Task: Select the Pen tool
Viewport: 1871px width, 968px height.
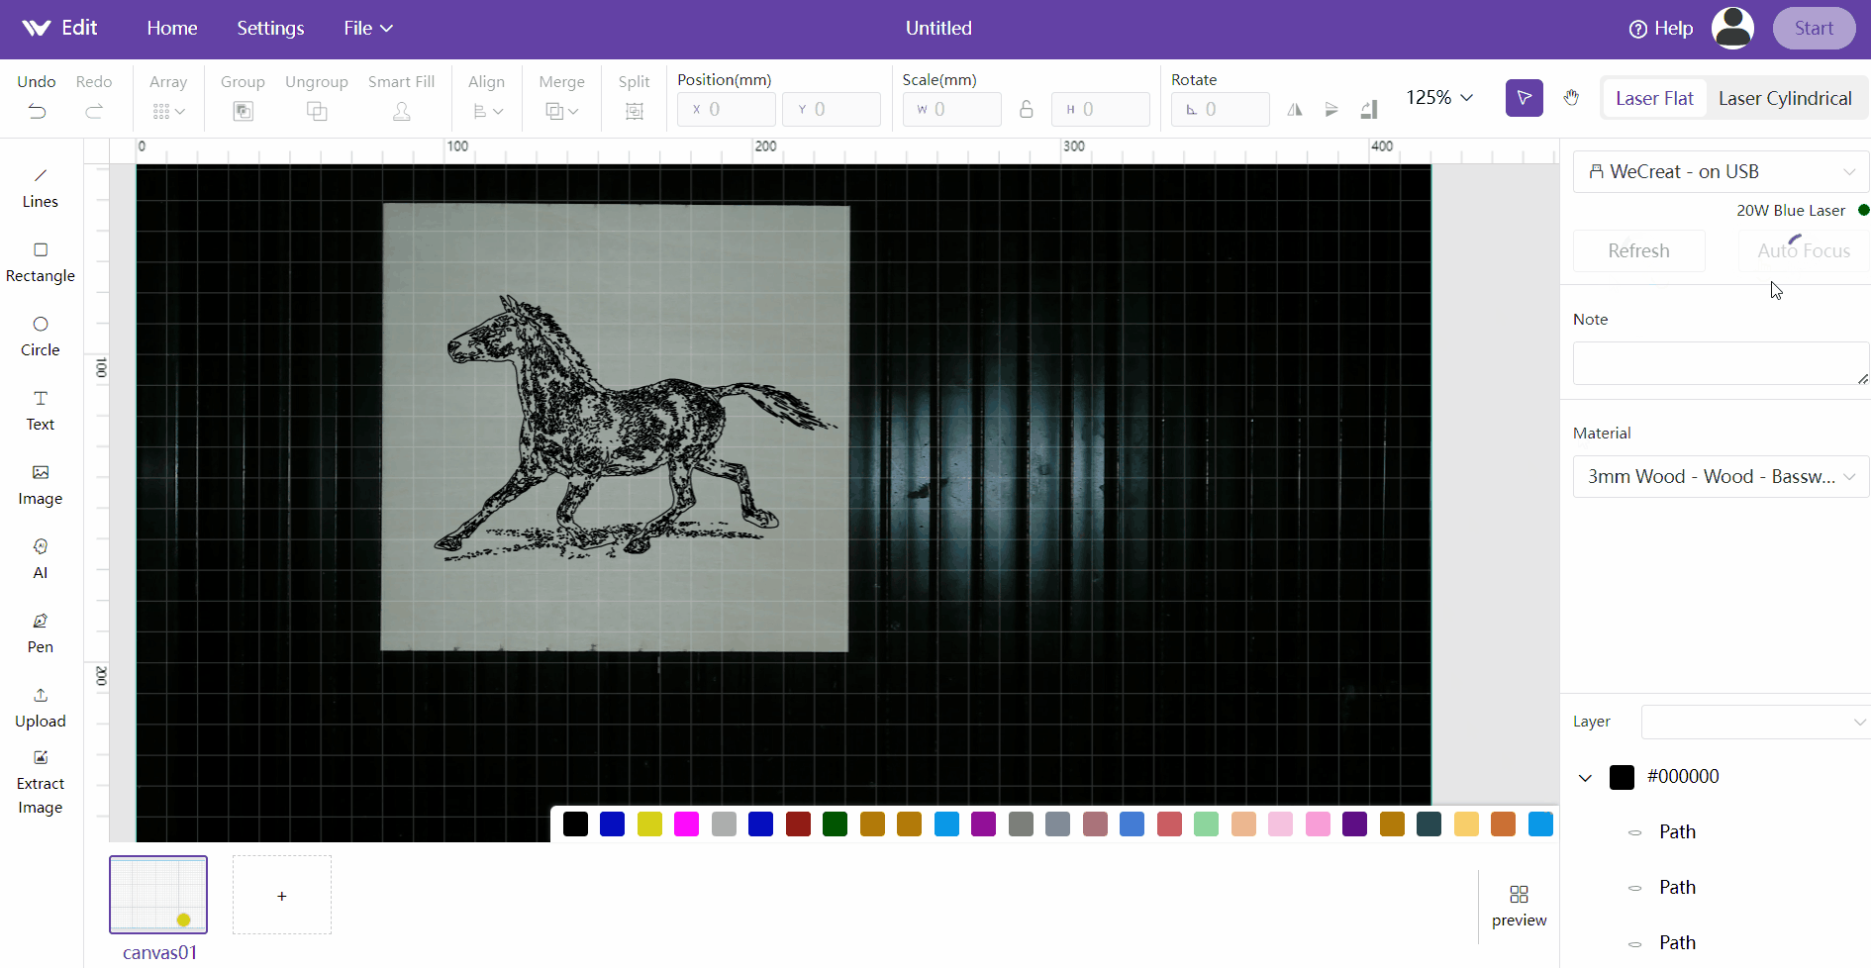Action: 41,633
